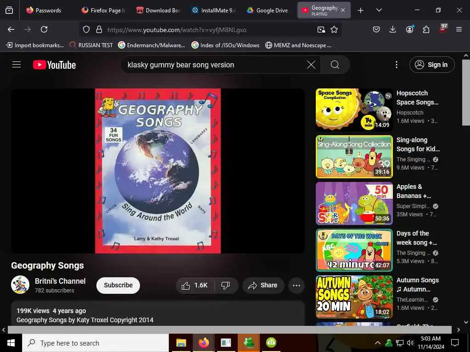Go to YouTube home via logo

(x=54, y=65)
